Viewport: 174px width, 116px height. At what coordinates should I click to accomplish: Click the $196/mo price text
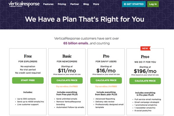pyautogui.click(x=145, y=71)
